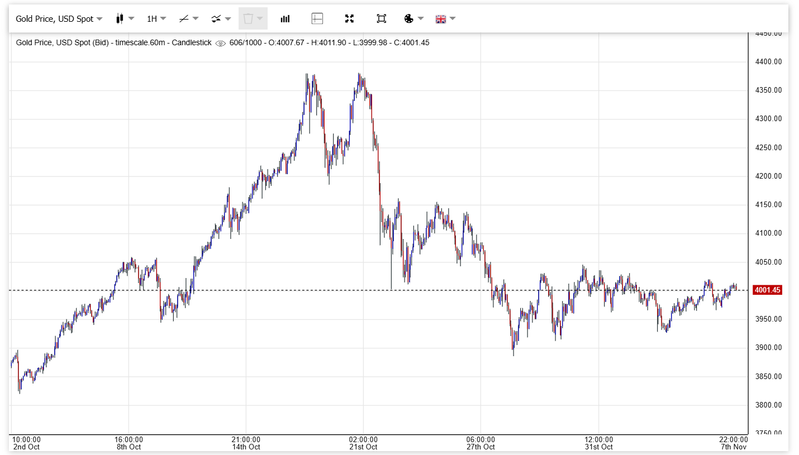Click the 14th Oct date axis label
Image resolution: width=799 pixels, height=455 pixels.
tap(246, 447)
